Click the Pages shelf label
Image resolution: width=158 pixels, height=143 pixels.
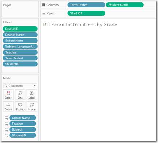(x=7, y=5)
